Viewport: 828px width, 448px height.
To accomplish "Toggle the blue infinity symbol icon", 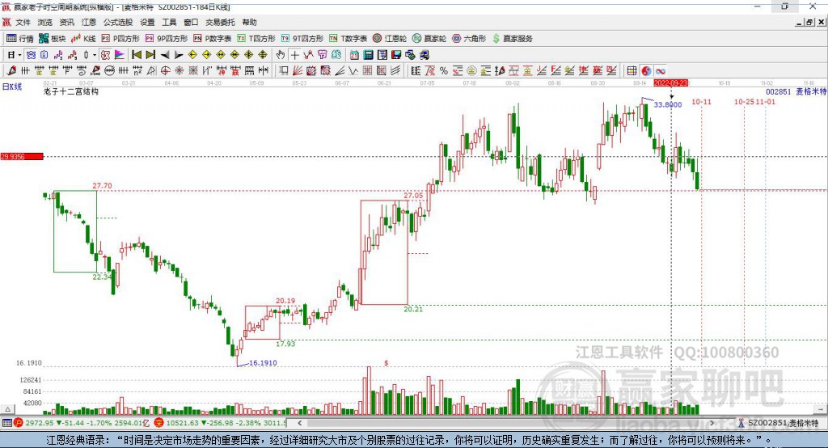I will (660, 71).
